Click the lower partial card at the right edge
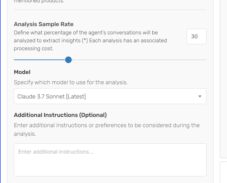 (223, 172)
